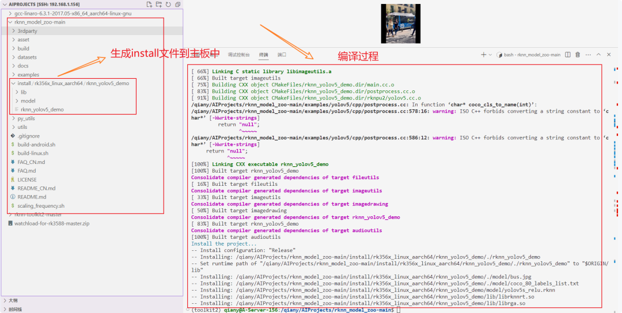This screenshot has width=622, height=313.
Task: Click the git icon beside .gitignore
Action: pyautogui.click(x=13, y=136)
